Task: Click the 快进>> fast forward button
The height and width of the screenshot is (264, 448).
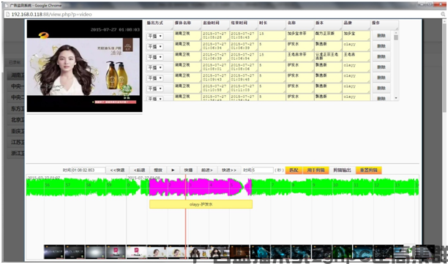Action: (x=229, y=170)
